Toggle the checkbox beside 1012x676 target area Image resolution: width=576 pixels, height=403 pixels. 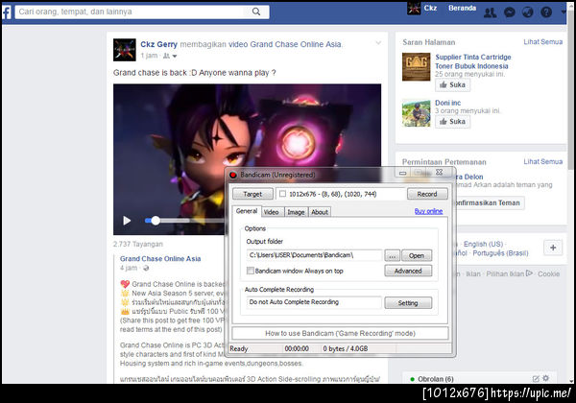pos(282,194)
